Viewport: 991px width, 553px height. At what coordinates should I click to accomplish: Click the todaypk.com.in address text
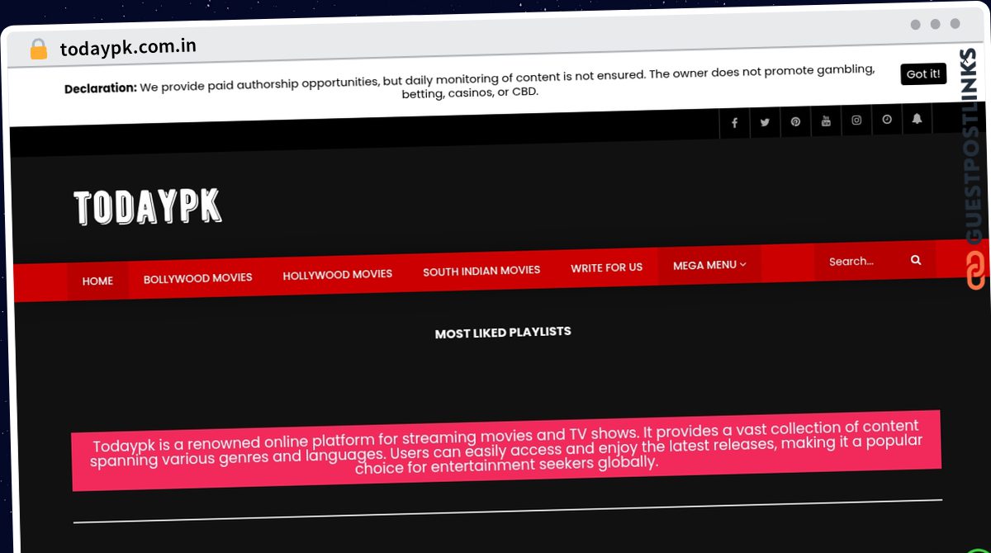click(128, 46)
